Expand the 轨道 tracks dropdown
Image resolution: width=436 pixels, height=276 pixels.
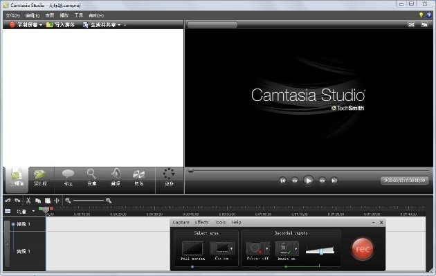click(x=34, y=211)
